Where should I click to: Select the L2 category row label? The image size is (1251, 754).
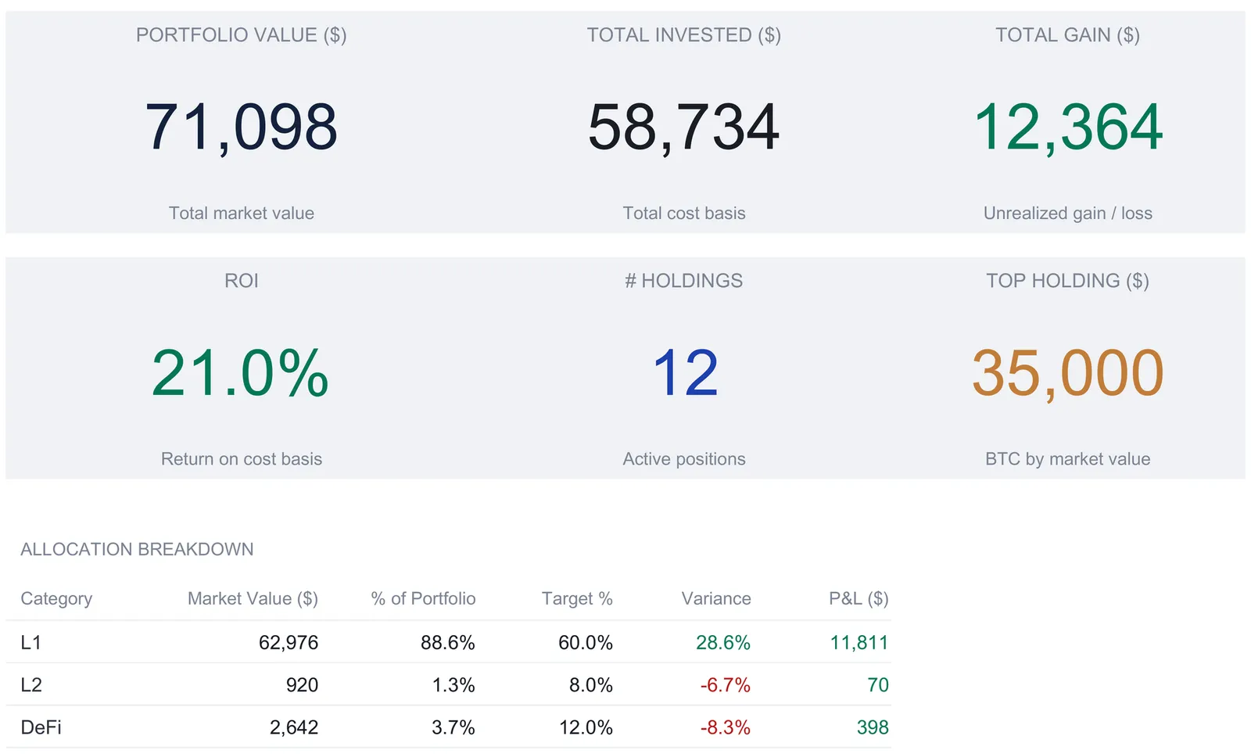pos(31,685)
